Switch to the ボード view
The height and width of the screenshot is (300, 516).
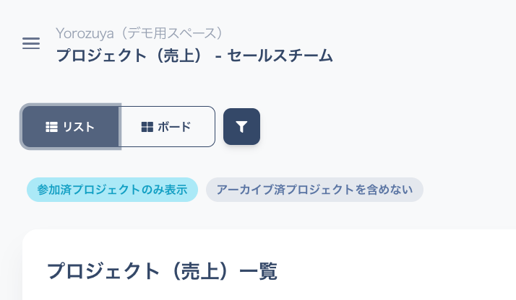tap(167, 127)
